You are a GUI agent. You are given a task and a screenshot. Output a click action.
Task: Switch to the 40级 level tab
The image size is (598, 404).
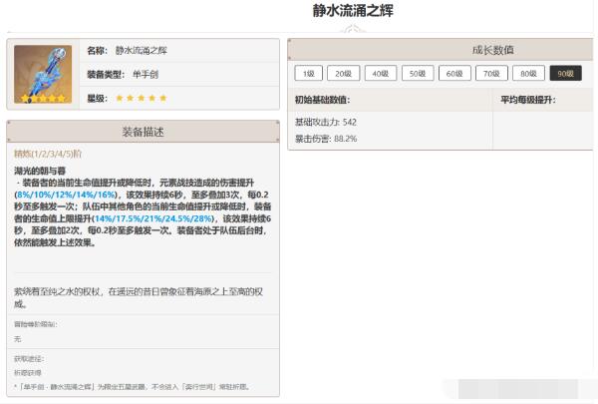381,73
